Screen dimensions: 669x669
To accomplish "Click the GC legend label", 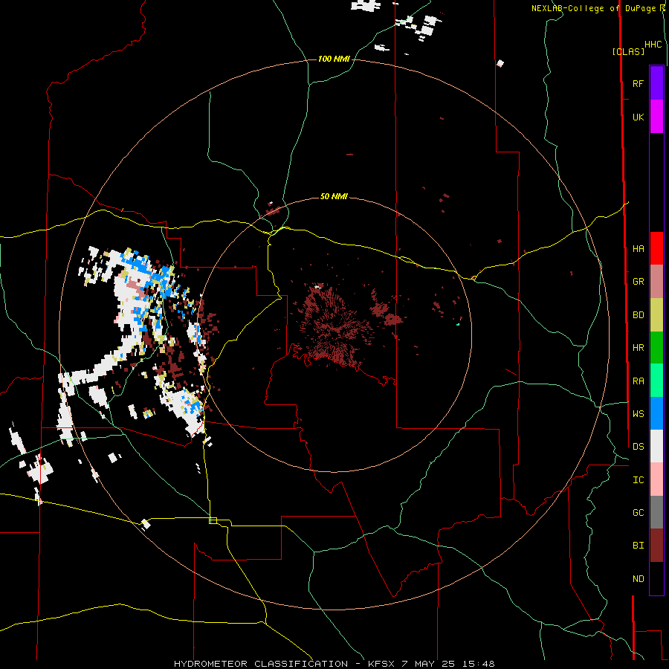I will (x=638, y=513).
